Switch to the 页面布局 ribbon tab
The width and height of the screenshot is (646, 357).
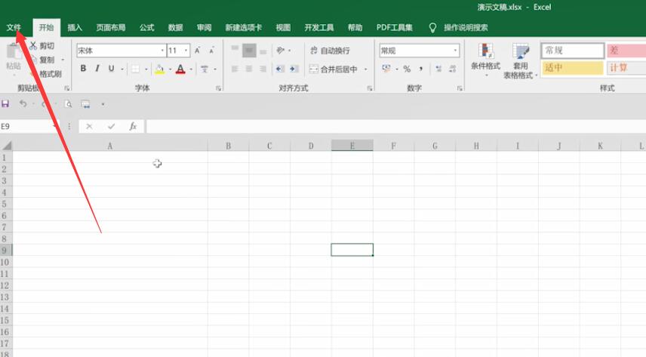click(x=111, y=28)
